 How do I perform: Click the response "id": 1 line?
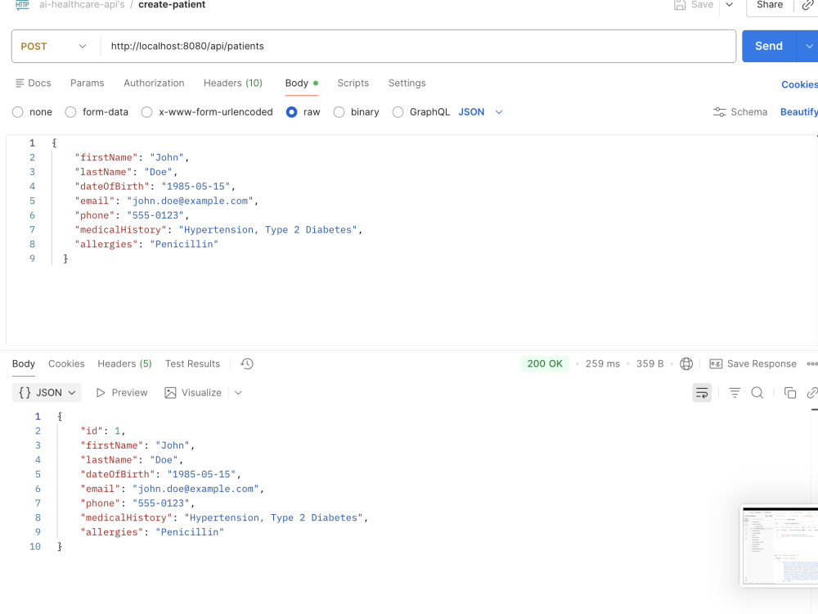coord(103,431)
